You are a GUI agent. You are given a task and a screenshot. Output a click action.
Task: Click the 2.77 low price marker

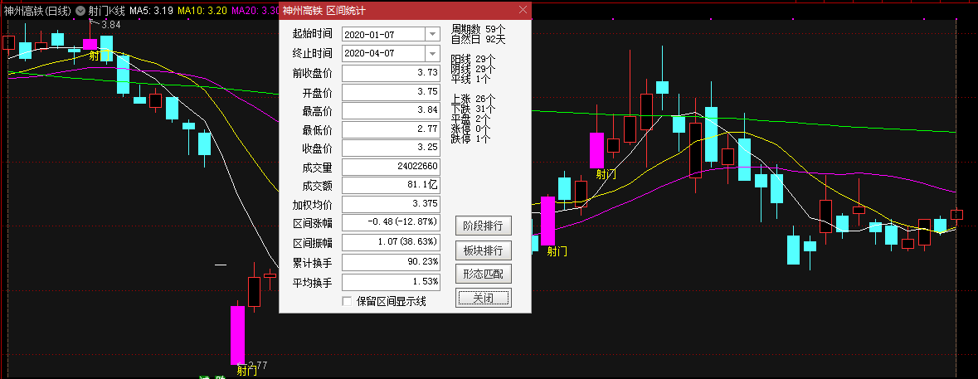253,365
